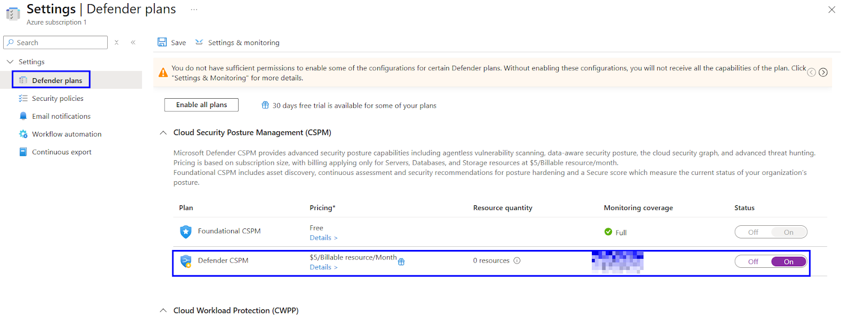The height and width of the screenshot is (324, 841).
Task: Click the warning triangle icon in banner
Action: pos(163,72)
